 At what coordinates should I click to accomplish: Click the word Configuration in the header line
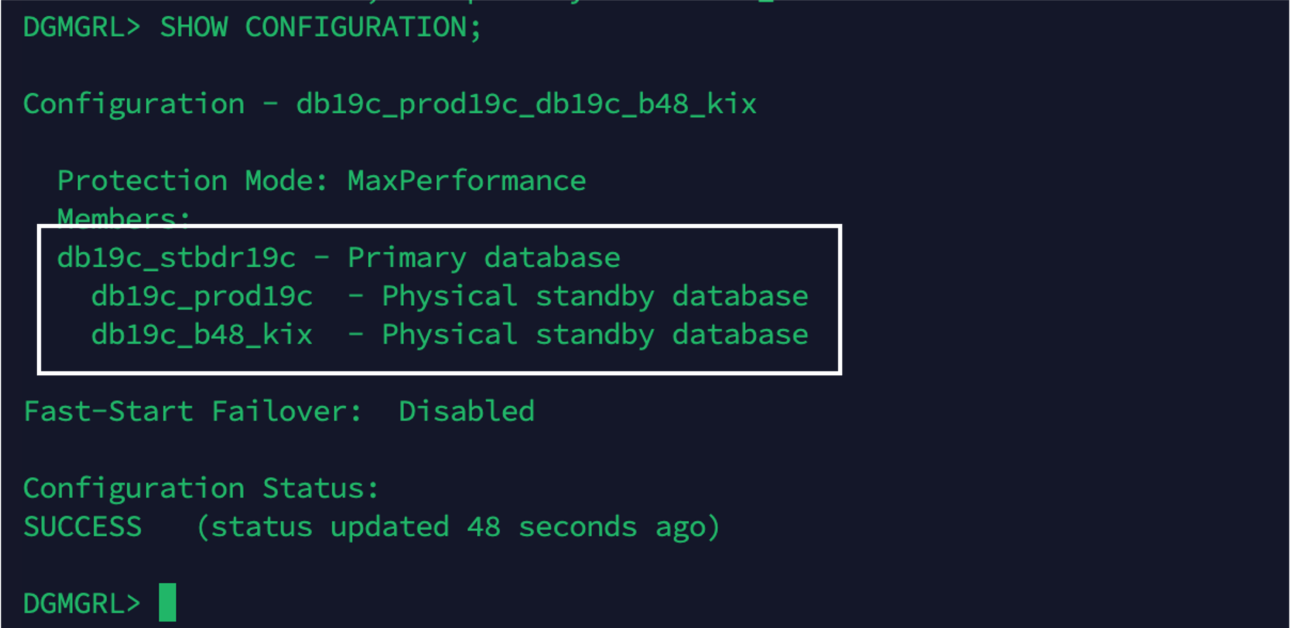point(134,104)
